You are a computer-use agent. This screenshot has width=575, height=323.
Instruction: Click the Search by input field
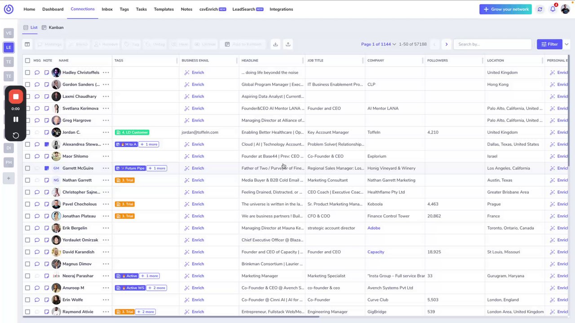(x=492, y=44)
